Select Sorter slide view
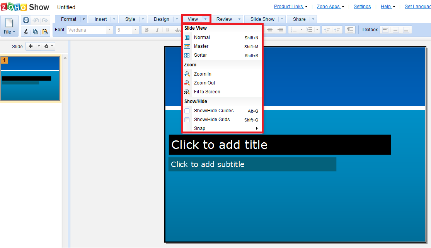 (x=221, y=55)
